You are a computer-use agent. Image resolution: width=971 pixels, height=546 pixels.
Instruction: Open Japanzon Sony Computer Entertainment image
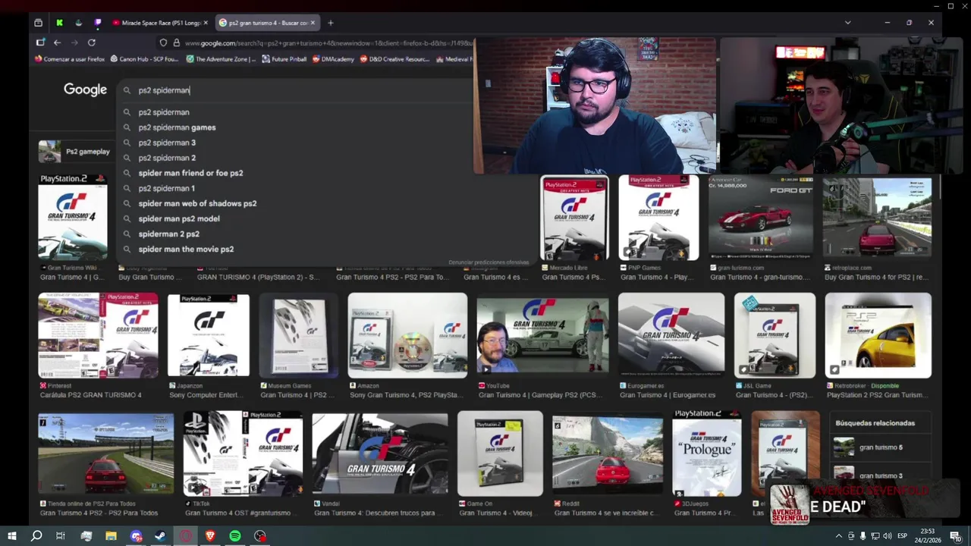point(209,336)
